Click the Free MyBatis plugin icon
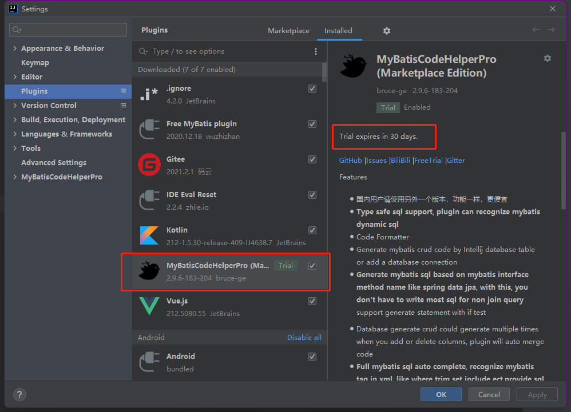 click(x=149, y=130)
